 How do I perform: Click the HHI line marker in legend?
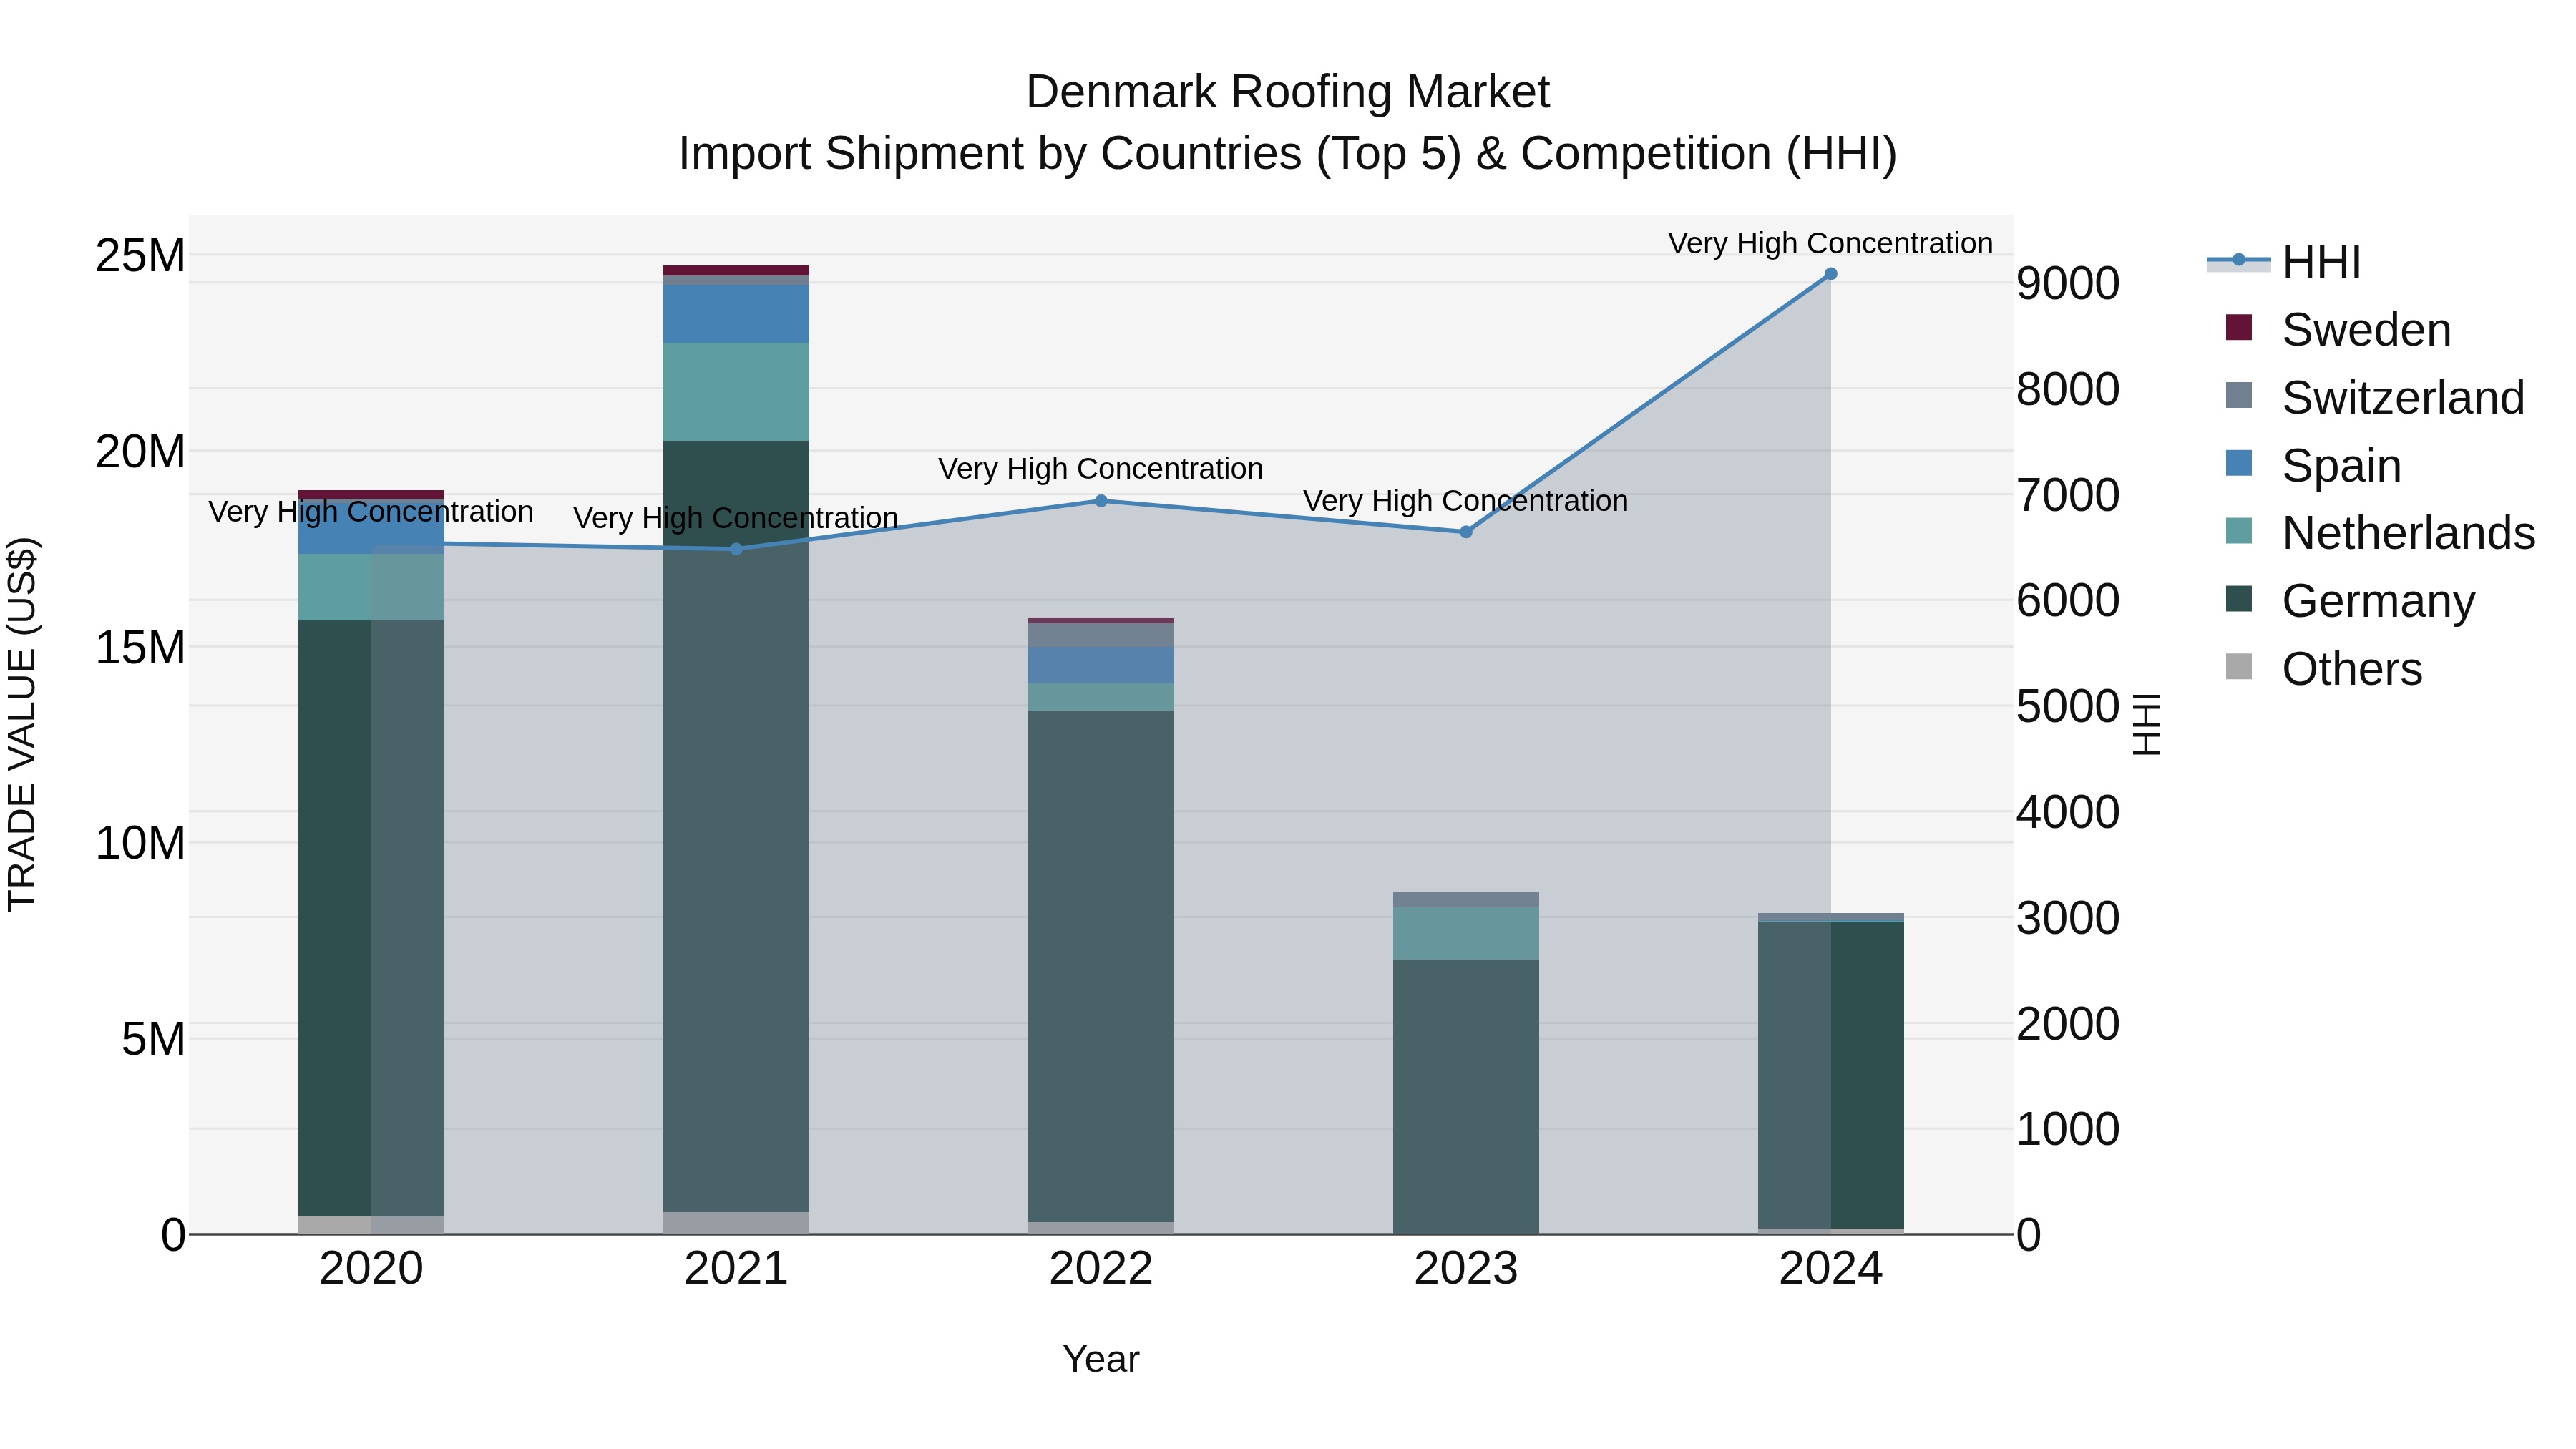[x=2239, y=260]
